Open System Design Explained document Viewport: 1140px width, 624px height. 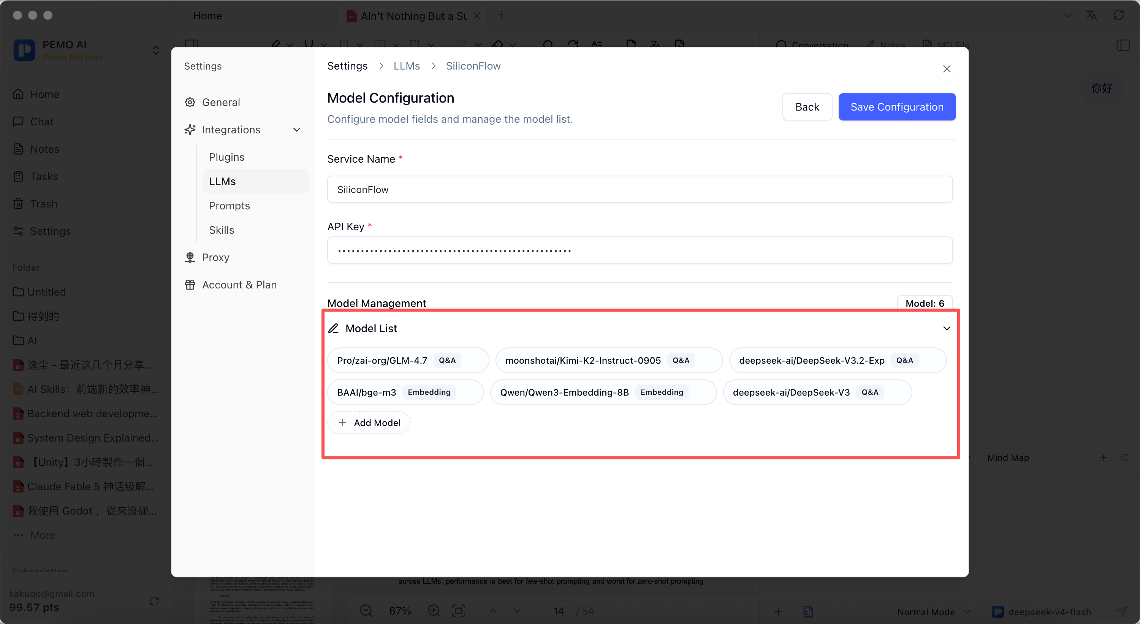pos(93,438)
